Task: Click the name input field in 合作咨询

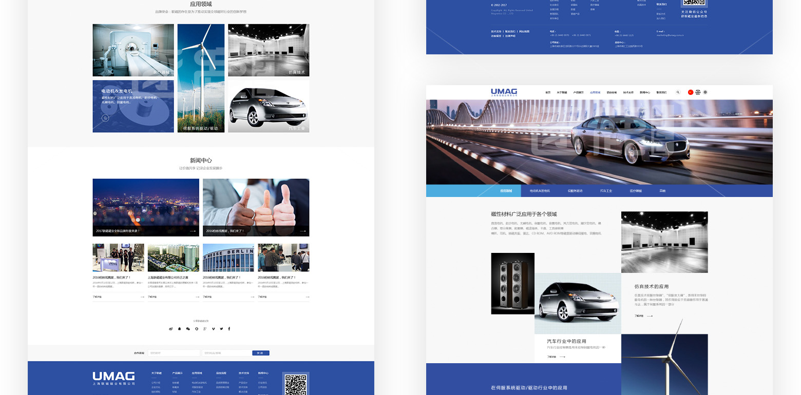Action: click(x=174, y=353)
